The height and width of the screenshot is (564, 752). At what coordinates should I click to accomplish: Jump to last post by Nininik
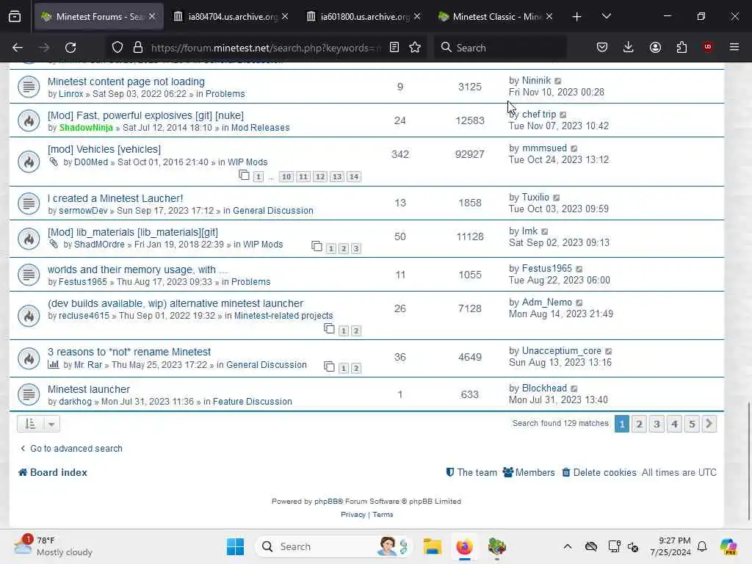click(x=558, y=81)
